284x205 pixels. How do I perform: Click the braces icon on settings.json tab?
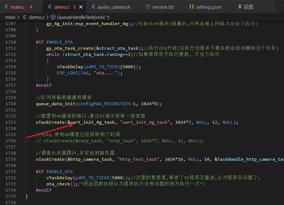(191, 7)
